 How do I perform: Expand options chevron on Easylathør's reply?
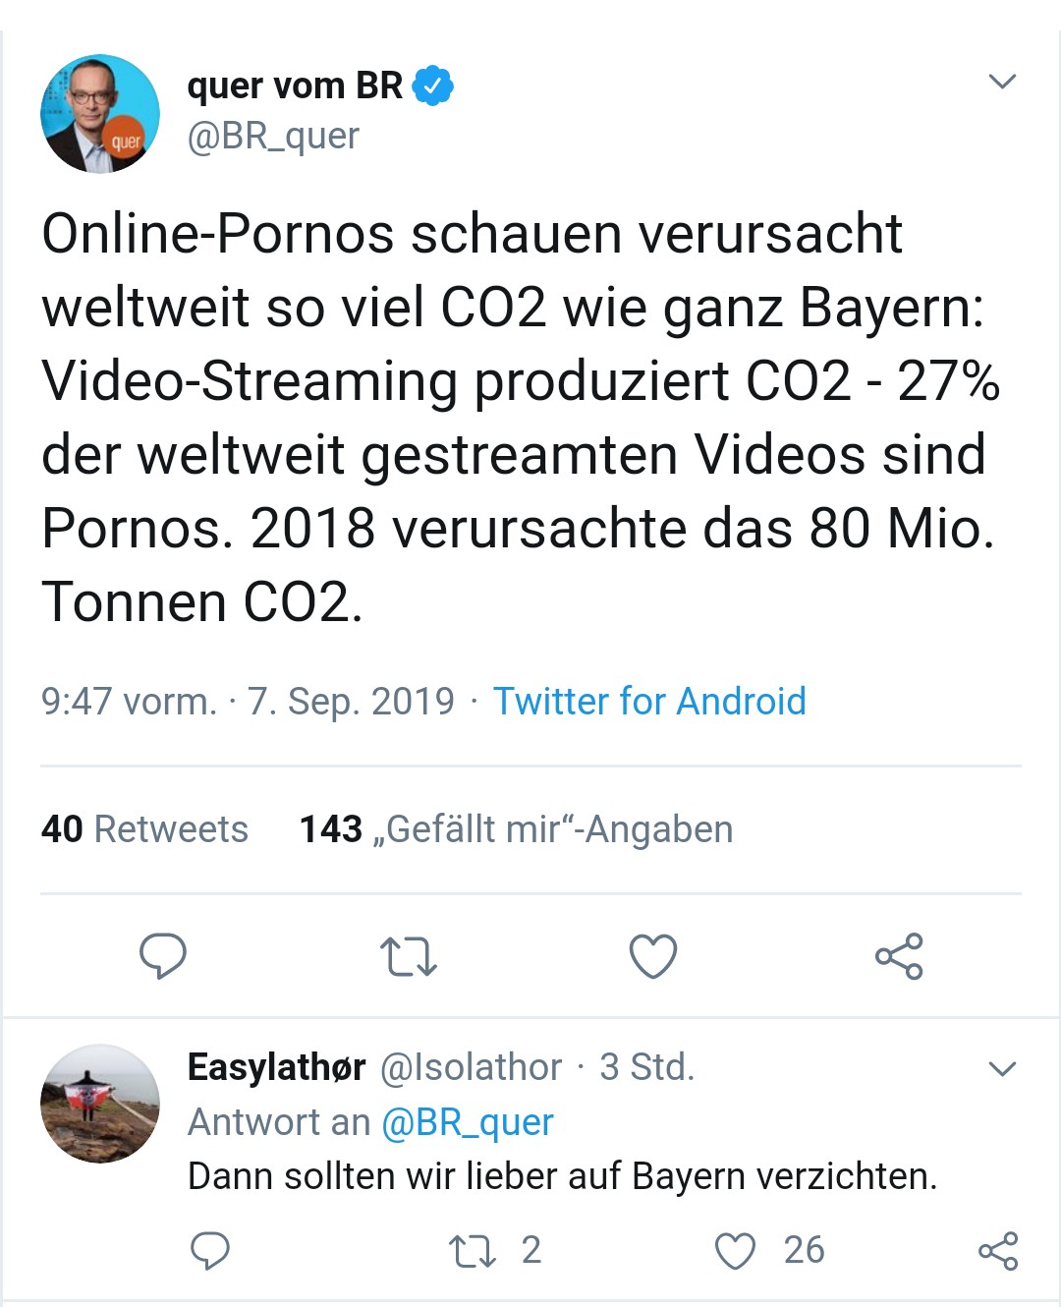coord(1001,1068)
